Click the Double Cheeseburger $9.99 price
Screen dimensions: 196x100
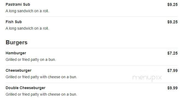click(x=172, y=88)
